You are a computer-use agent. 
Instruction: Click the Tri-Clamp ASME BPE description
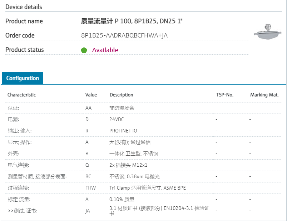(147, 188)
